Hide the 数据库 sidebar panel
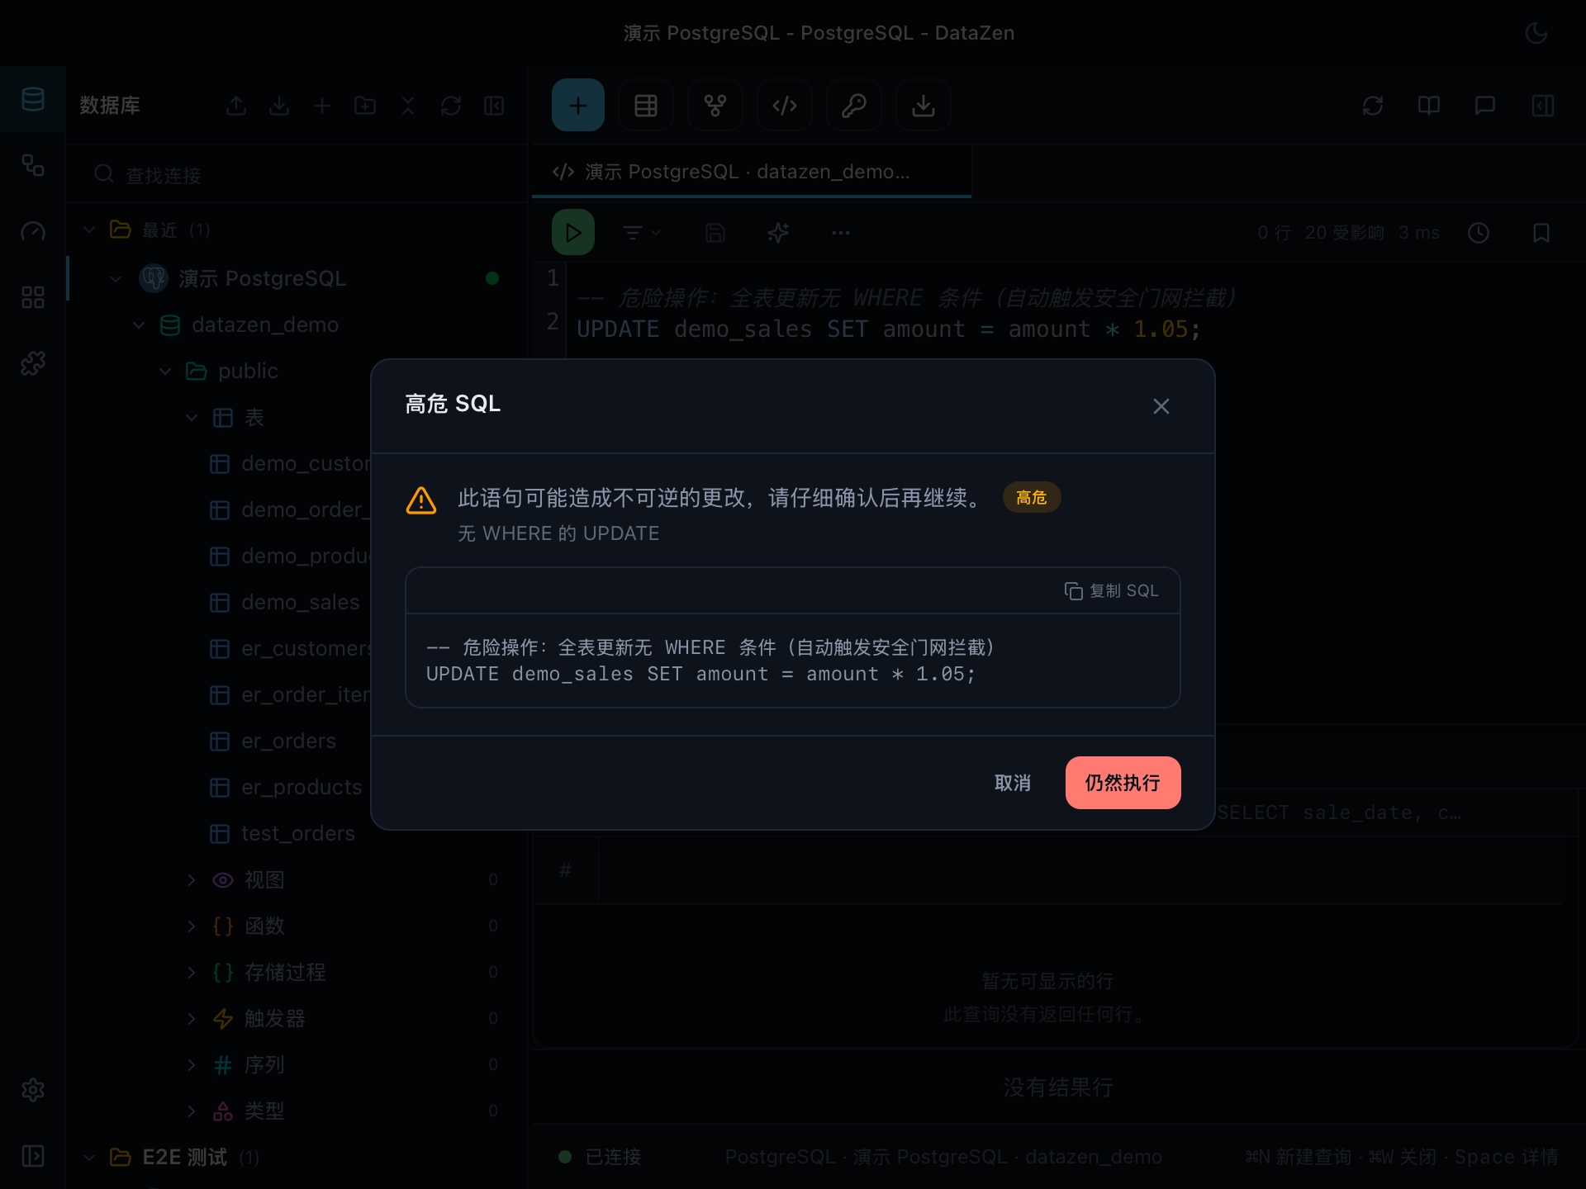 tap(494, 106)
